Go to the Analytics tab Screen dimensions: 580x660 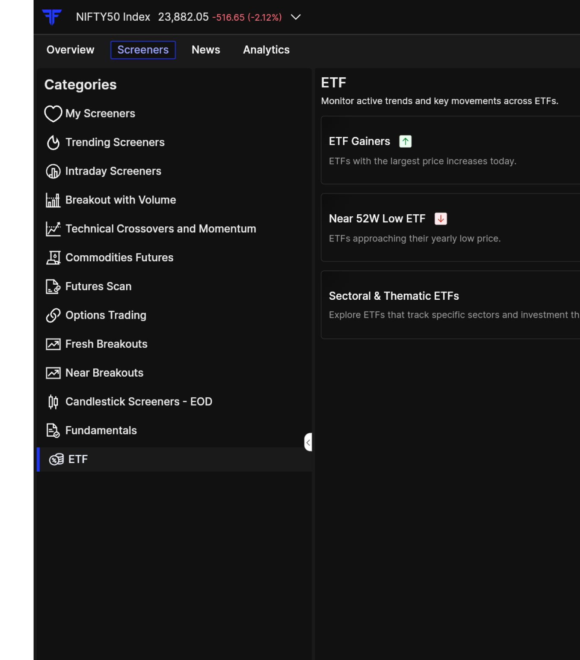pos(266,50)
